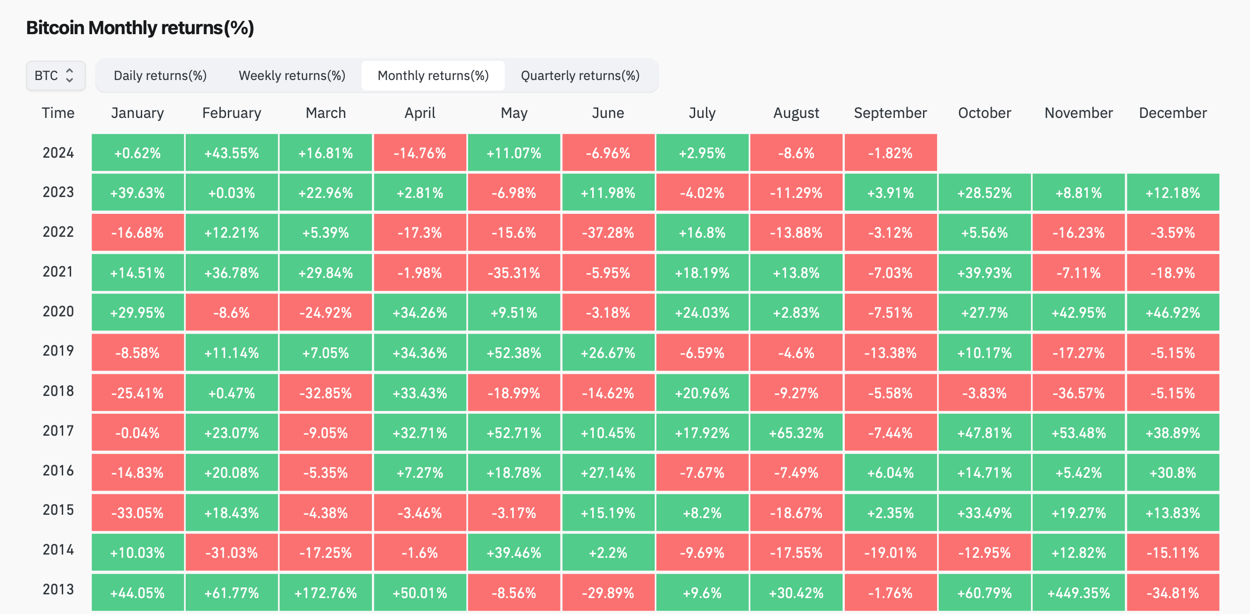Select the December column header
The image size is (1250, 614).
point(1172,113)
